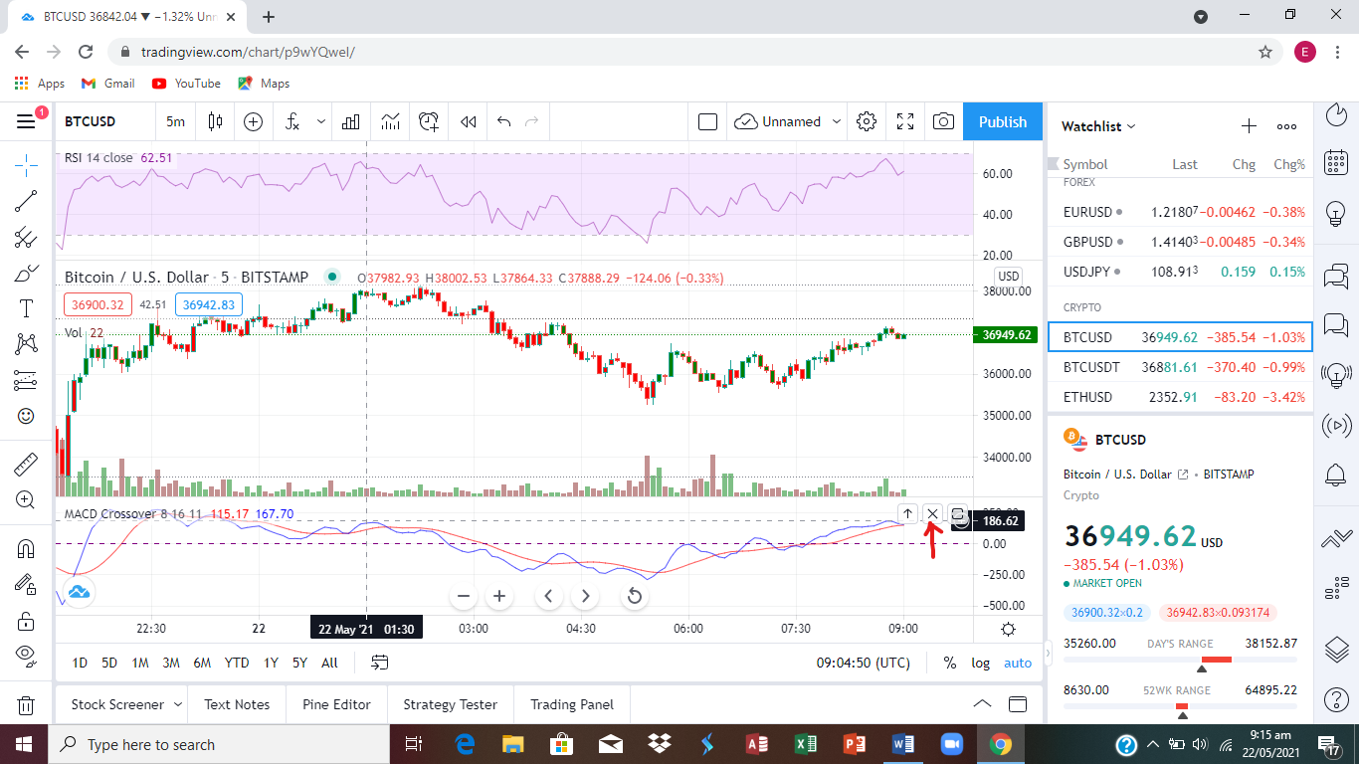This screenshot has width=1359, height=764.
Task: Open the chart settings gear
Action: coord(867,121)
